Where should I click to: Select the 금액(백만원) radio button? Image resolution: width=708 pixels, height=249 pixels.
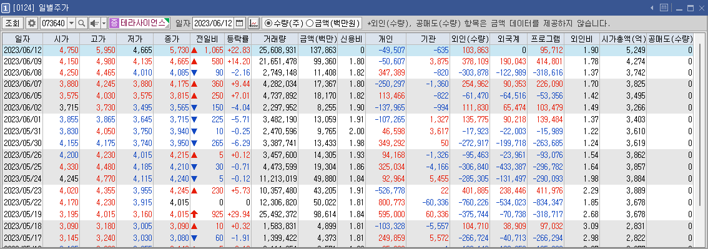(309, 23)
